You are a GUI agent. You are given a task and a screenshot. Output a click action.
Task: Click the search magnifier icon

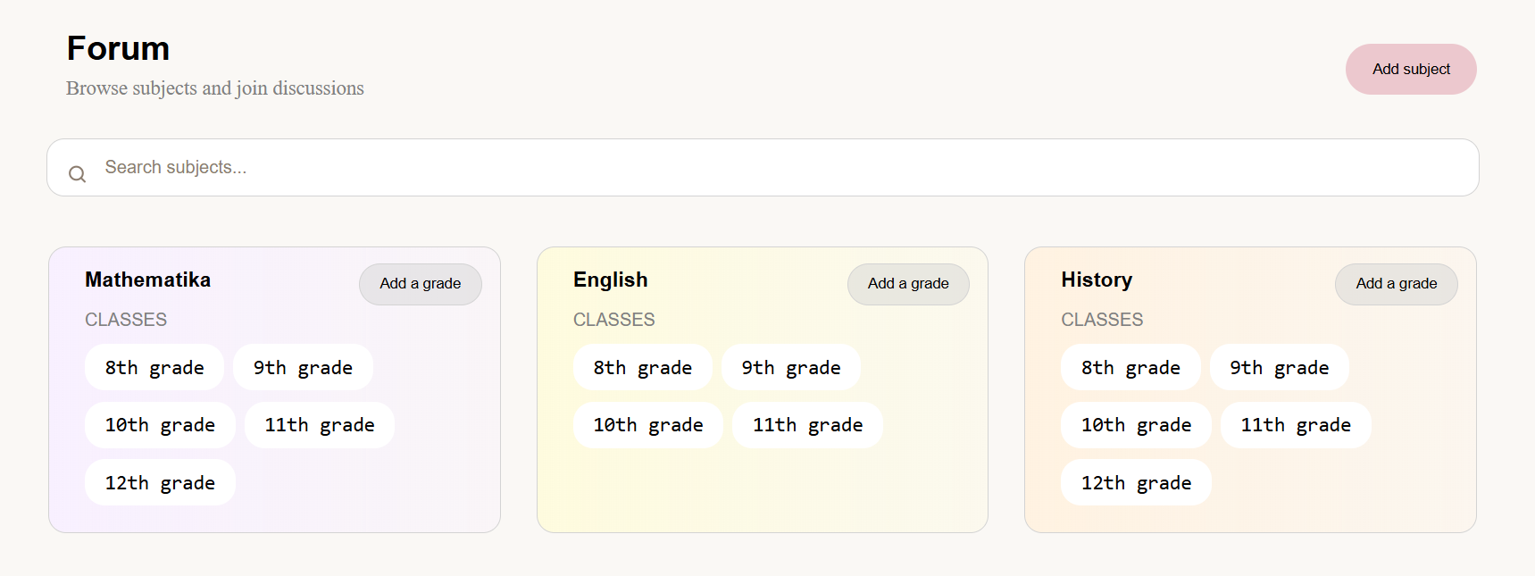coord(78,174)
